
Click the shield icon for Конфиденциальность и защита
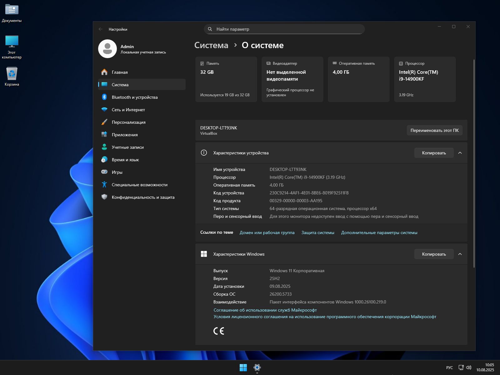(x=104, y=197)
